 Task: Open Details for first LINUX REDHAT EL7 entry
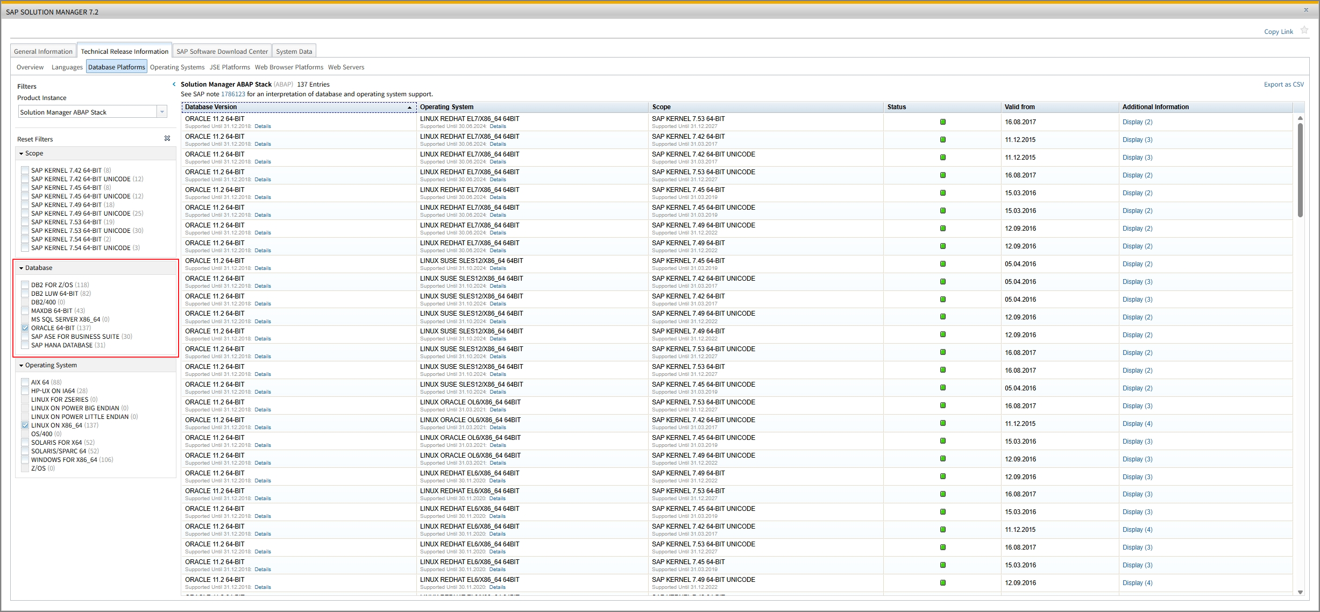pos(498,126)
